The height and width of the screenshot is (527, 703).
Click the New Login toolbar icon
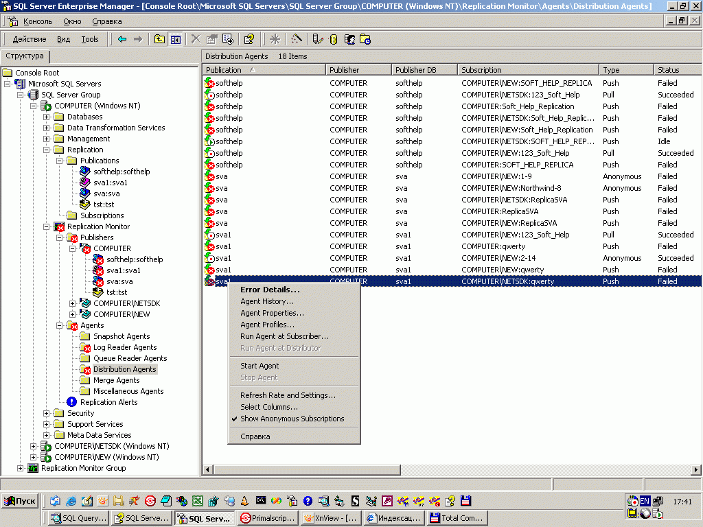pos(349,39)
